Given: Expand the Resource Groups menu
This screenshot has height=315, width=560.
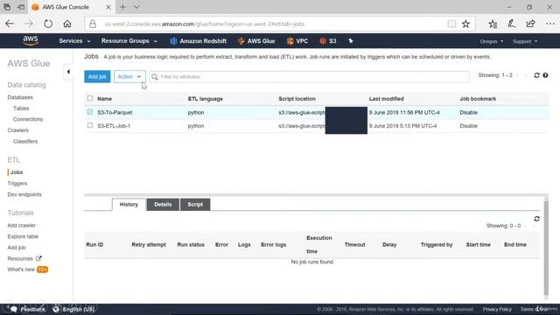Looking at the screenshot, I should (129, 41).
